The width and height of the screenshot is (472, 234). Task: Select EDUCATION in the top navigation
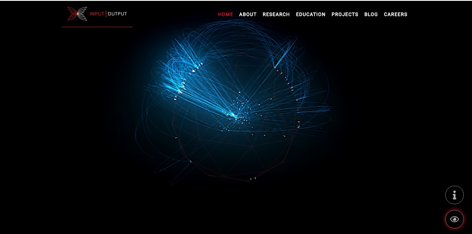pyautogui.click(x=311, y=14)
